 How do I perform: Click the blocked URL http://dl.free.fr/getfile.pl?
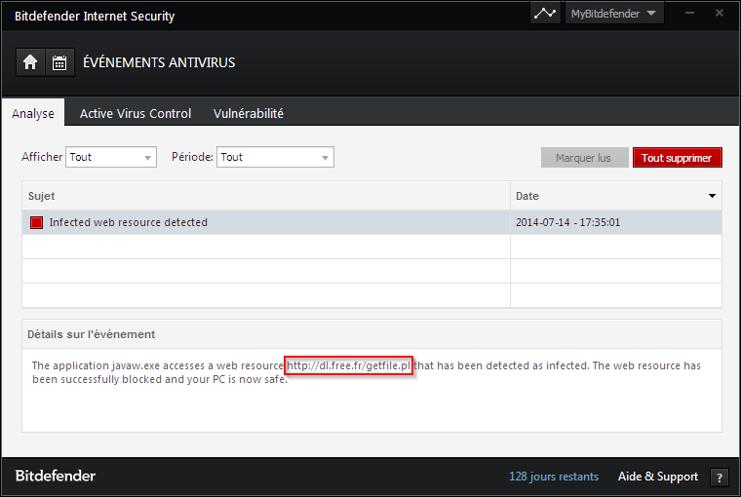point(349,365)
